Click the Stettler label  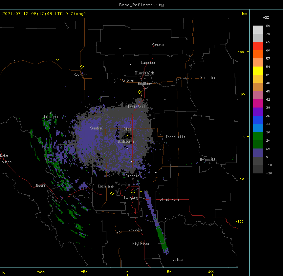pos(208,78)
